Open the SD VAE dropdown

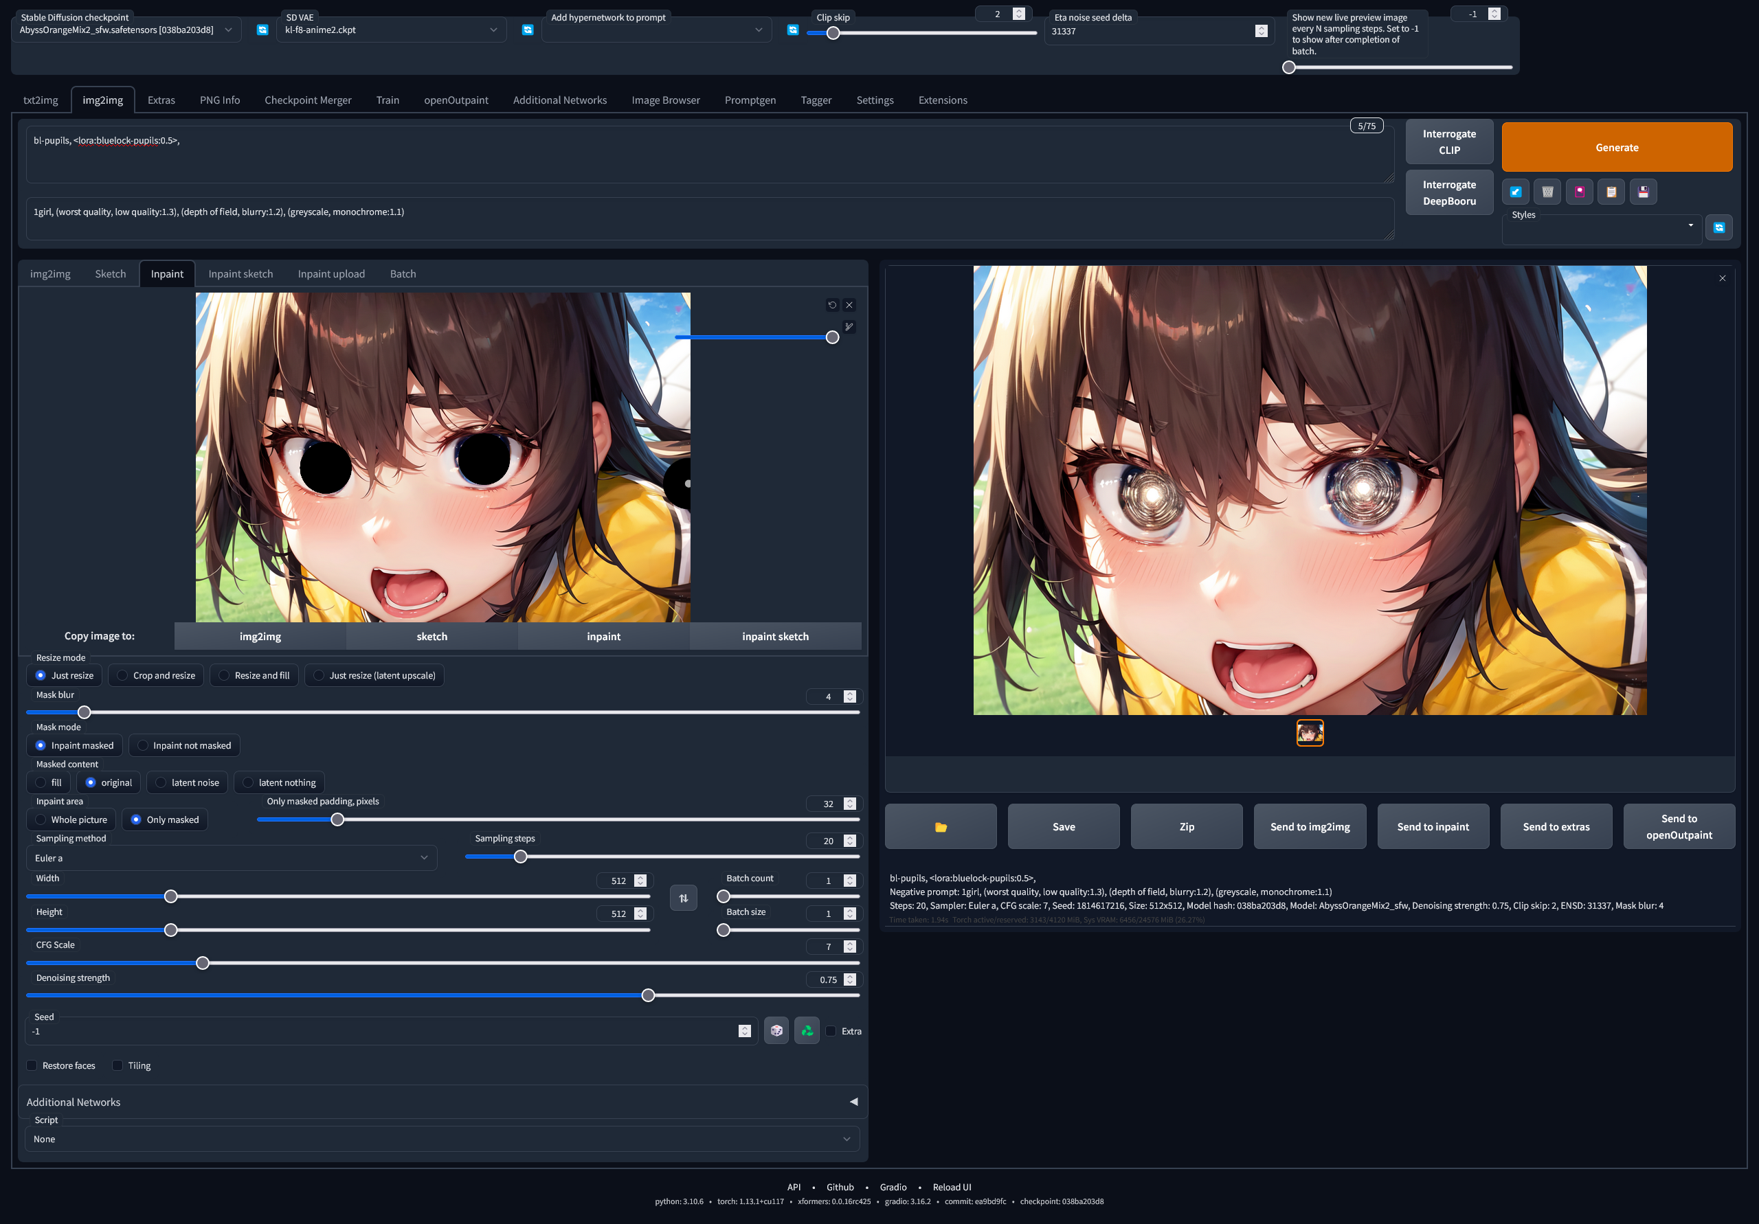[391, 30]
